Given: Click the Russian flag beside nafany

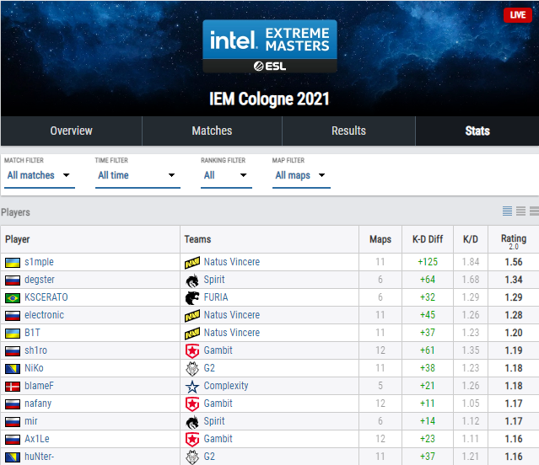Looking at the screenshot, I should pyautogui.click(x=13, y=404).
